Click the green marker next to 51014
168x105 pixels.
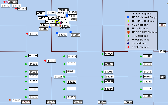click(x=102, y=89)
